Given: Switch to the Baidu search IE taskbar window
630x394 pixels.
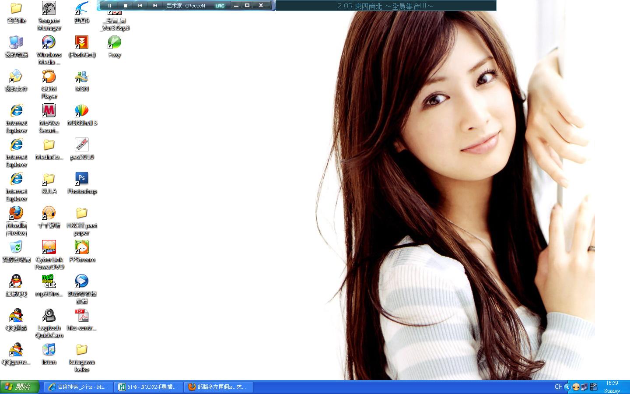Looking at the screenshot, I should click(78, 387).
